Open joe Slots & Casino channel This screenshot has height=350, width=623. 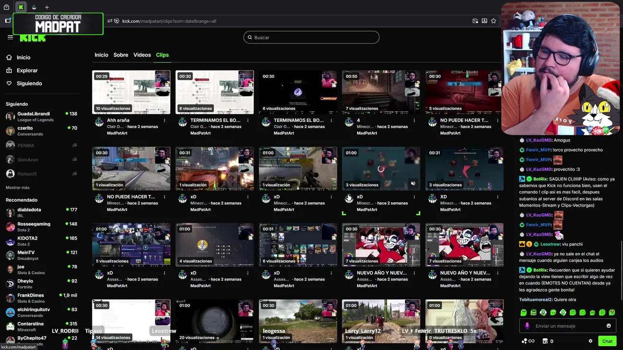tap(41, 270)
